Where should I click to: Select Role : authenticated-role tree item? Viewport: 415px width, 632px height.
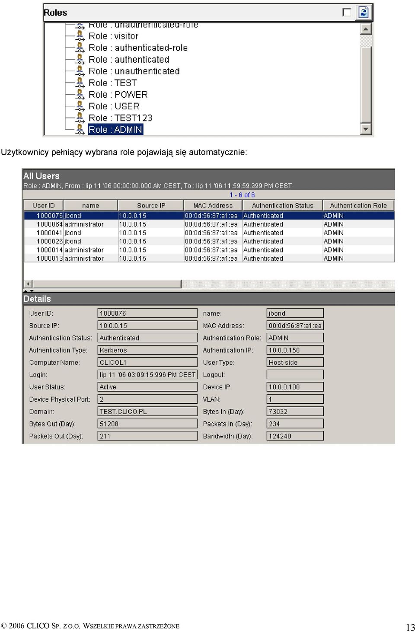click(138, 48)
